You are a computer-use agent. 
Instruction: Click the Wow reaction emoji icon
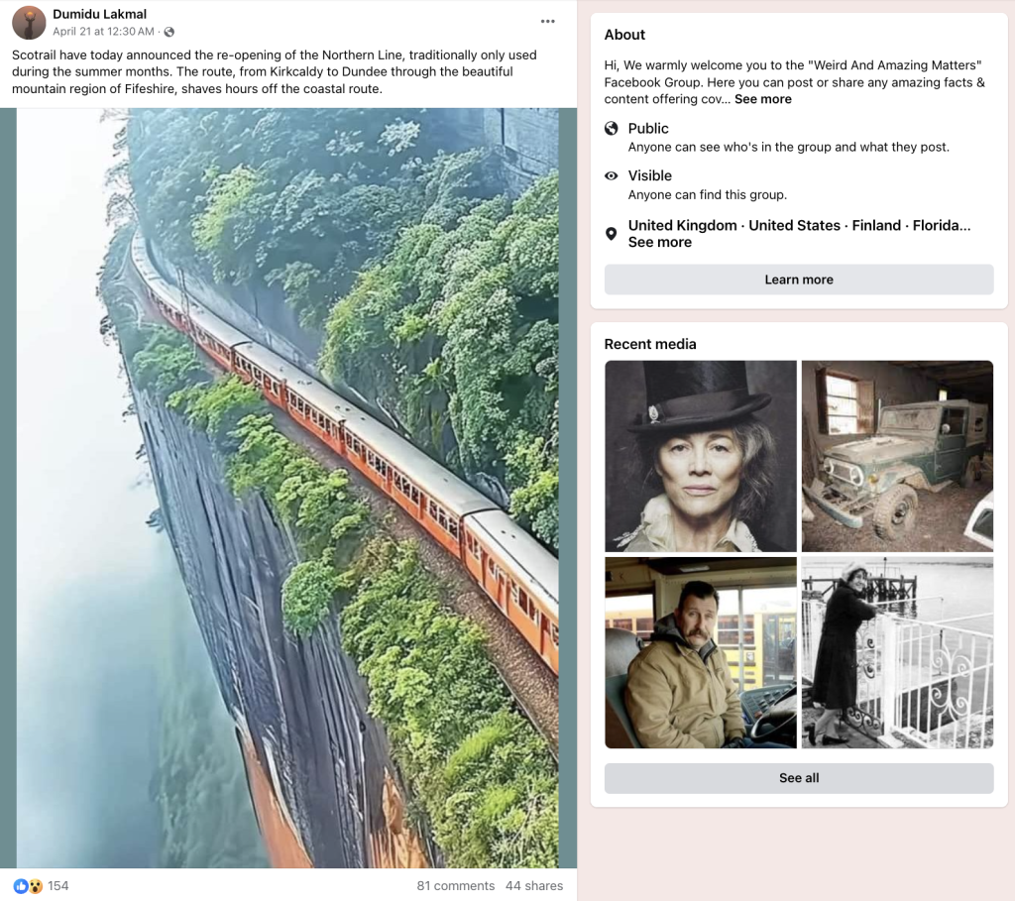click(x=35, y=885)
